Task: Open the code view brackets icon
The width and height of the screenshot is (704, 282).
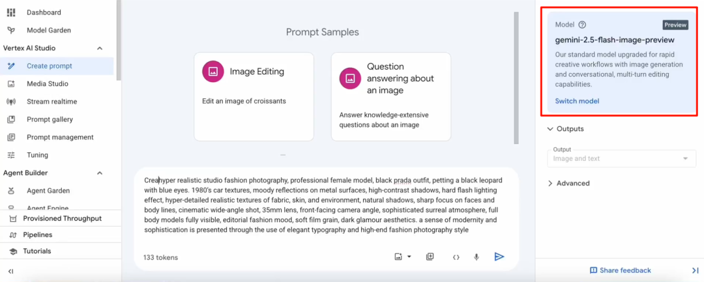Action: click(456, 257)
